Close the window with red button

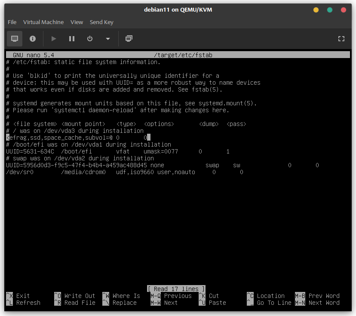pos(344,10)
